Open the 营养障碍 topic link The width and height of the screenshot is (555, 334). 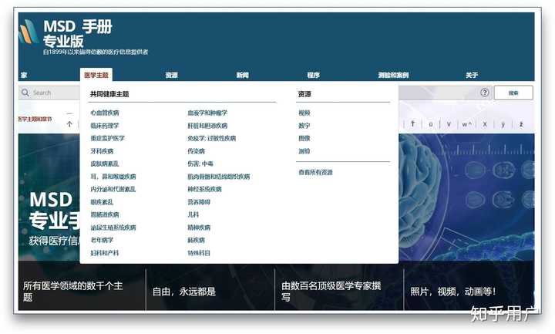click(199, 202)
